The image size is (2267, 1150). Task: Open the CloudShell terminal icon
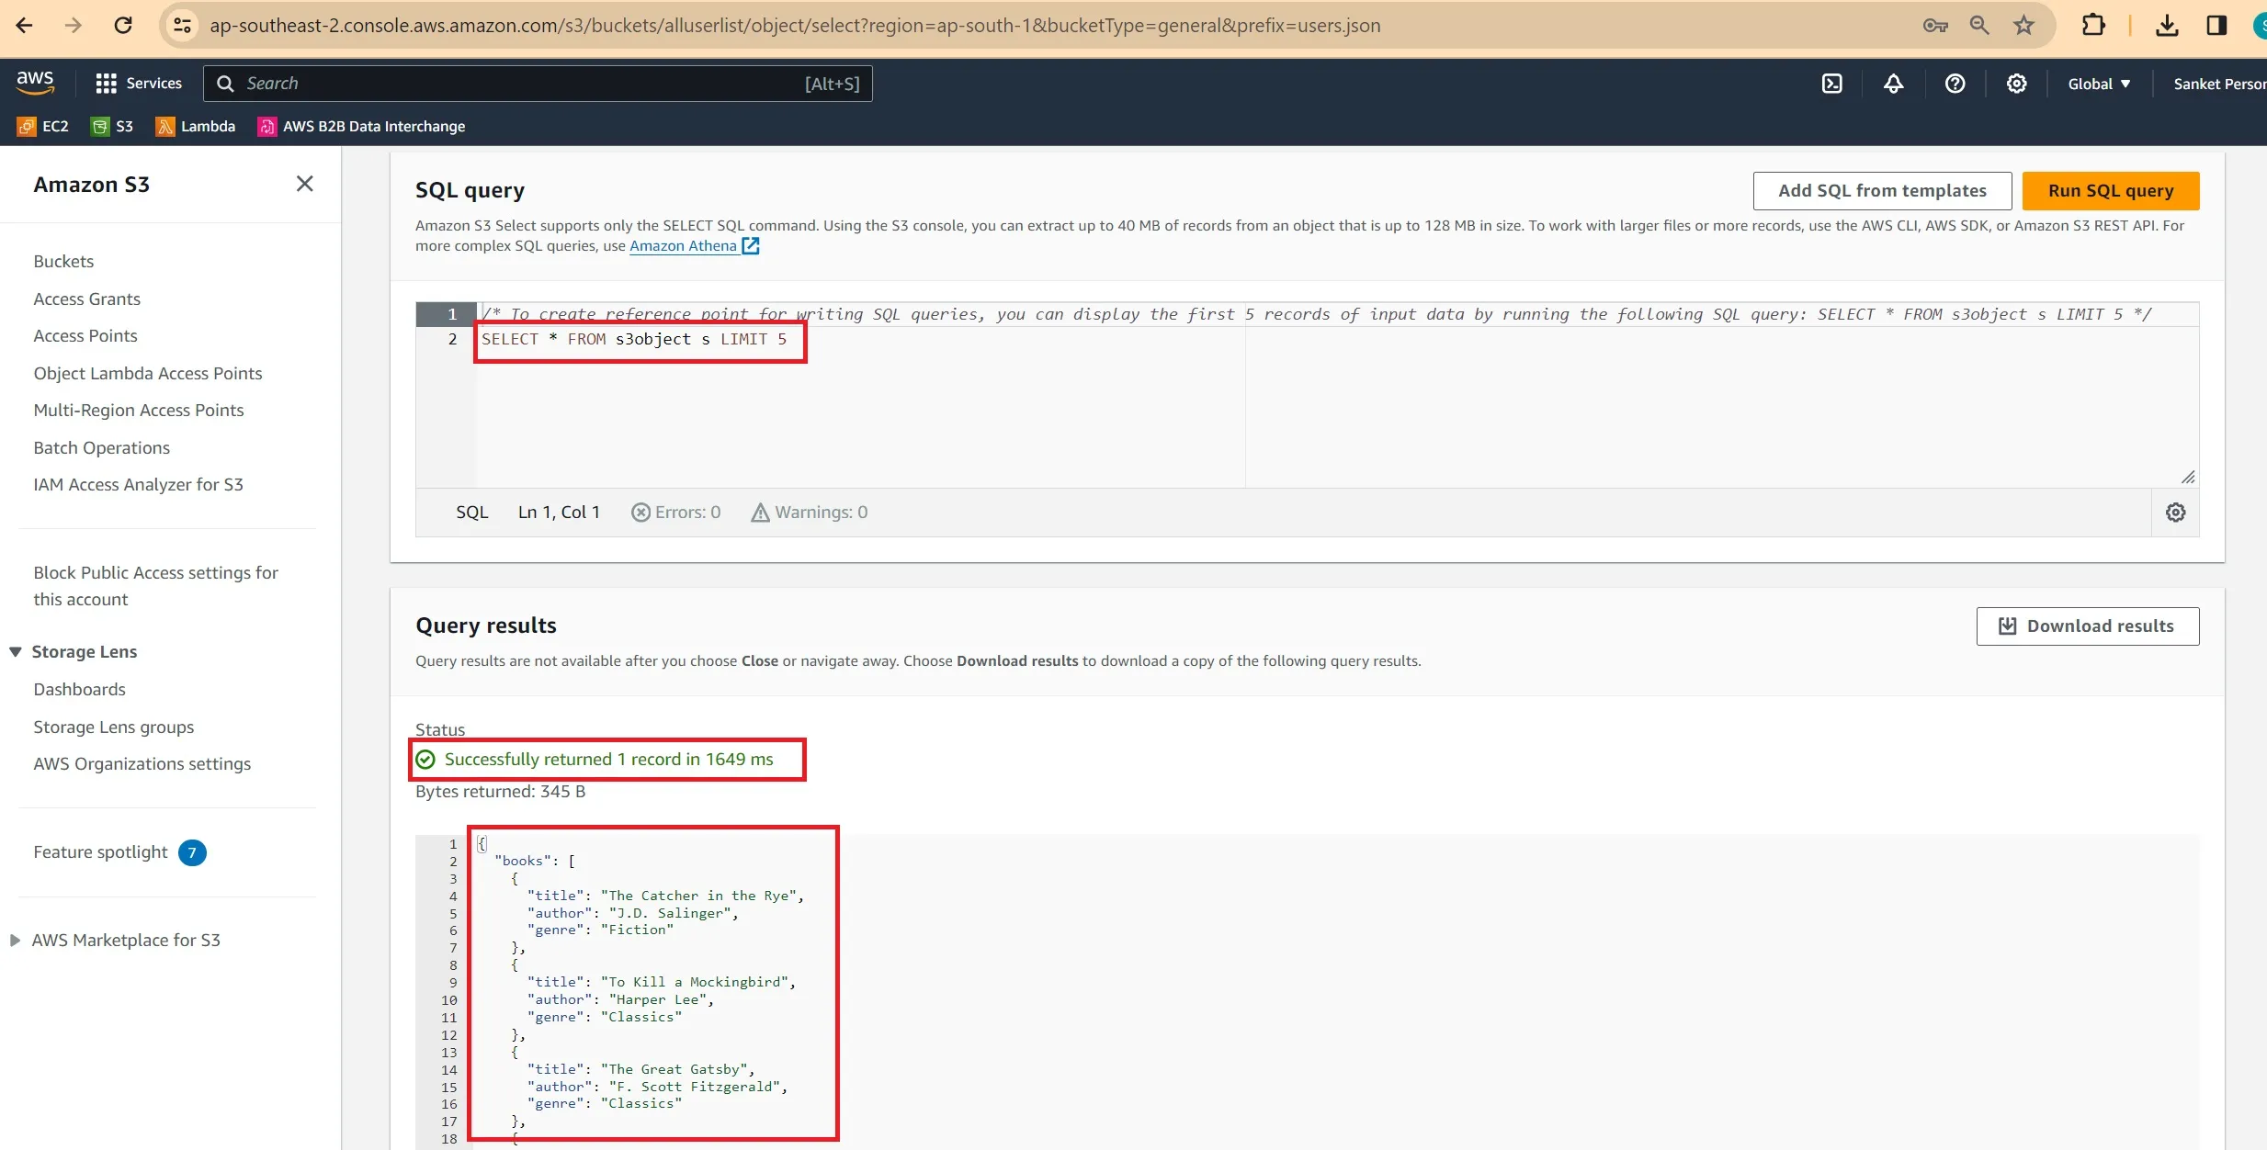pyautogui.click(x=1832, y=84)
